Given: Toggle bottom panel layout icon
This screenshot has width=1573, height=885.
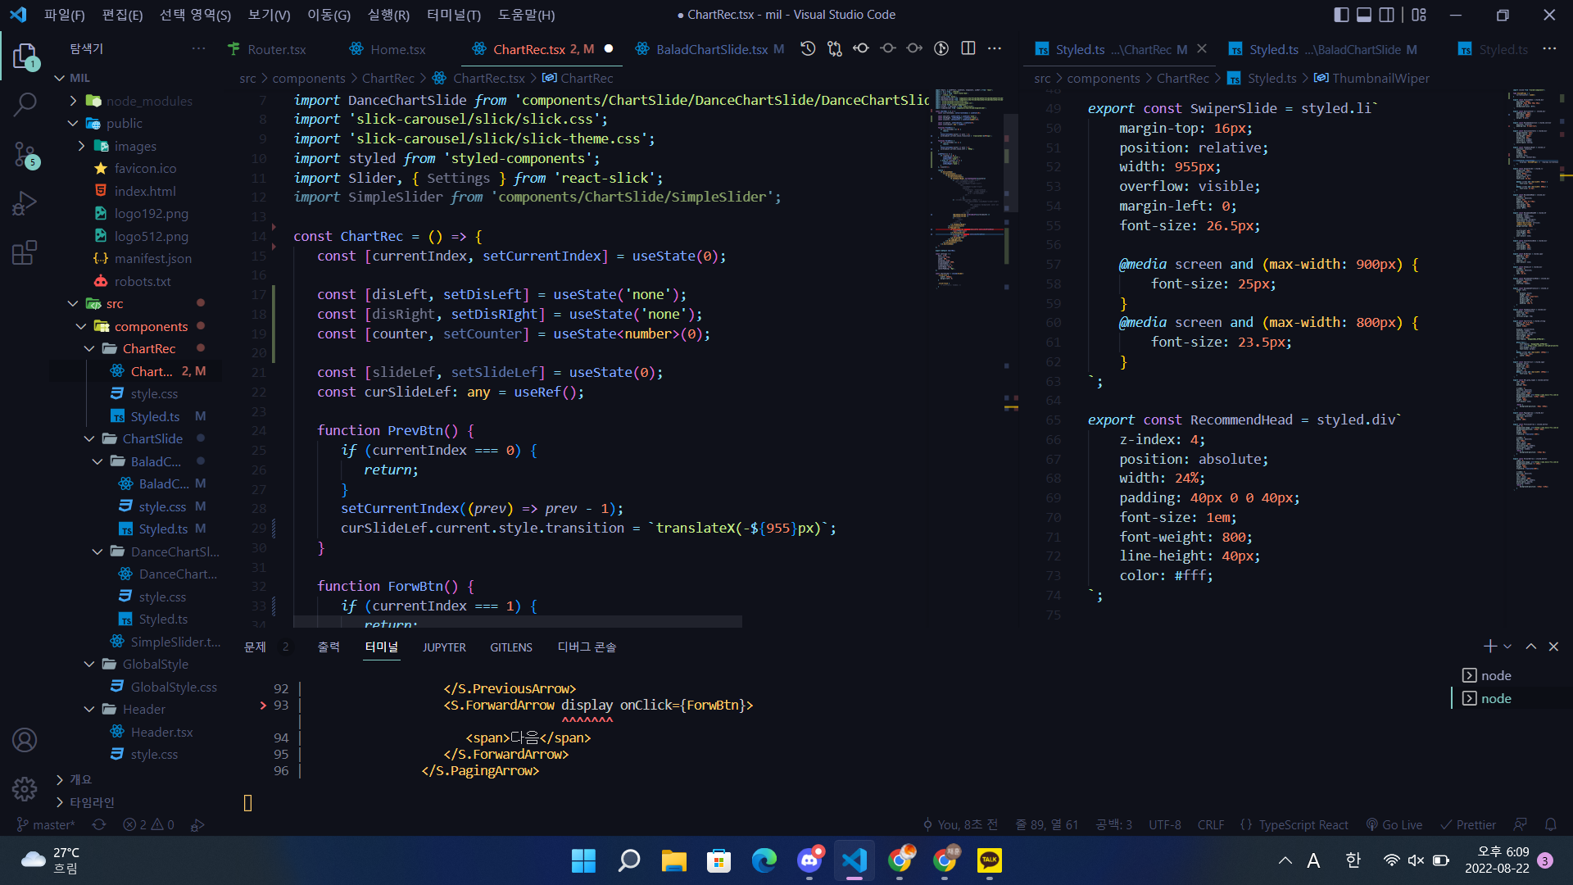Looking at the screenshot, I should click(1364, 15).
